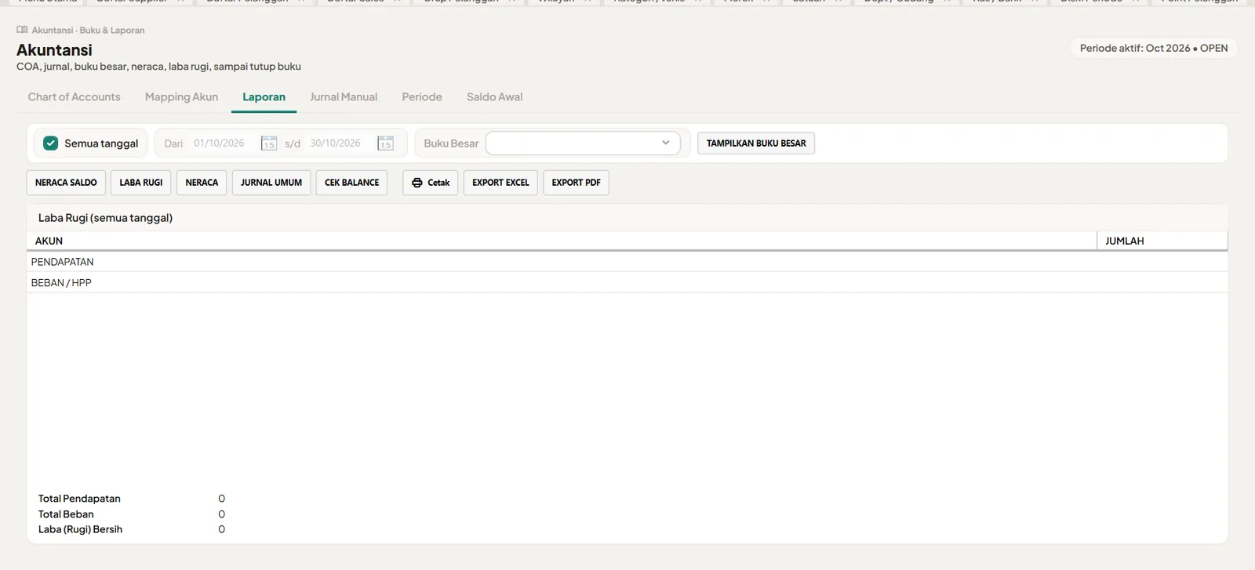Click the TAMPILKAN BUKU BESAR button
The width and height of the screenshot is (1255, 570).
coord(756,143)
